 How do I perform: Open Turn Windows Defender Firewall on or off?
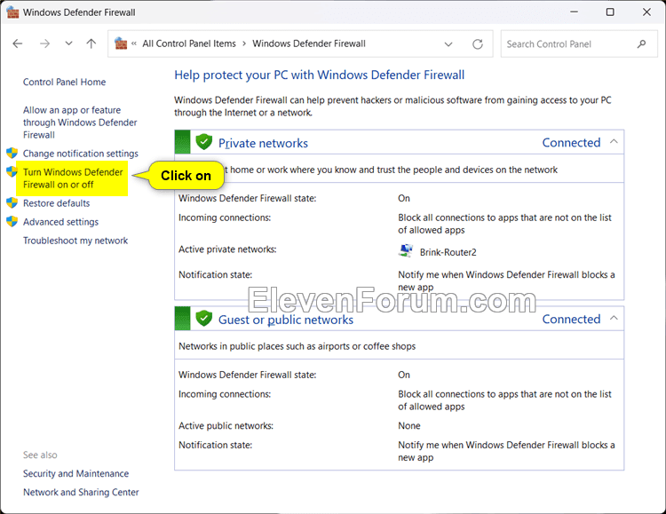(x=73, y=178)
